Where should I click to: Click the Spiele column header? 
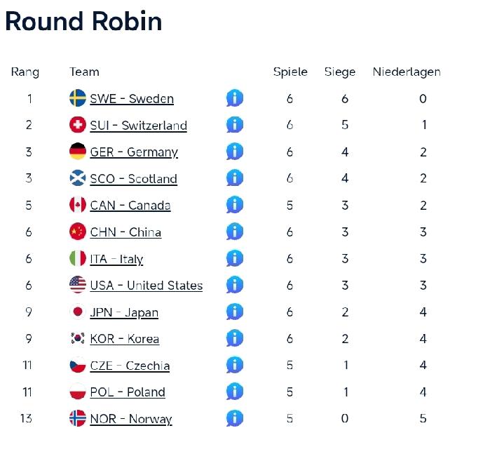(x=290, y=72)
